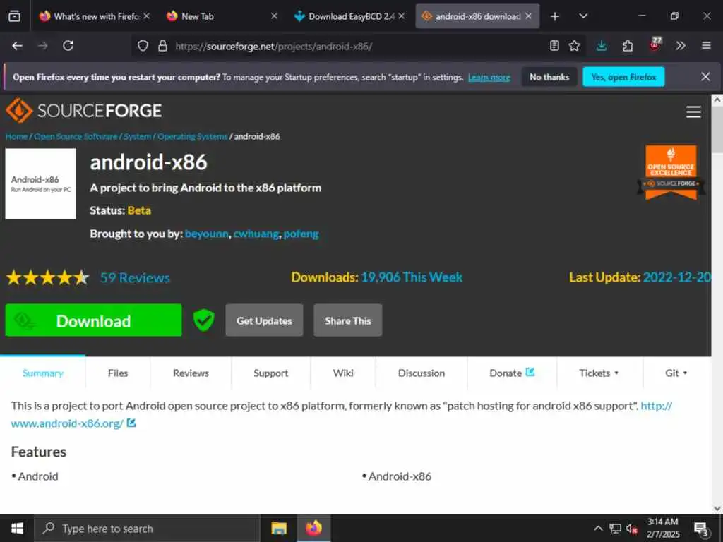This screenshot has width=723, height=542.
Task: Open the Wiki tab
Action: [x=343, y=373]
